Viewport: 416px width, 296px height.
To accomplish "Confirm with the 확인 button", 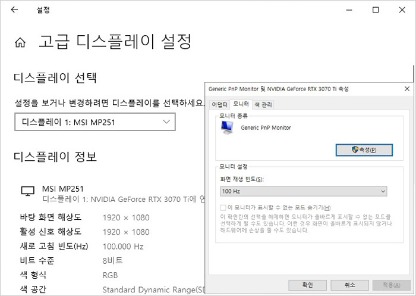I will 307,285.
